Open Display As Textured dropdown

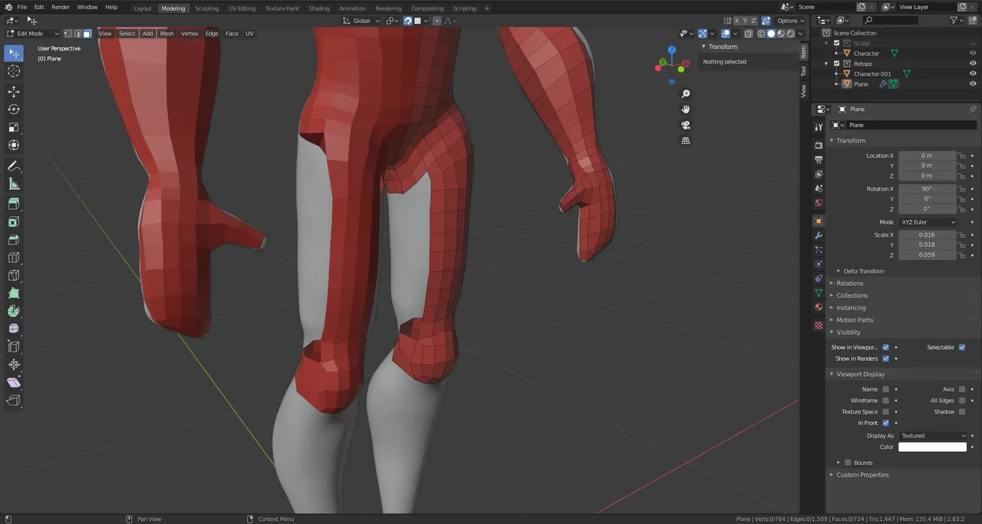pyautogui.click(x=933, y=435)
